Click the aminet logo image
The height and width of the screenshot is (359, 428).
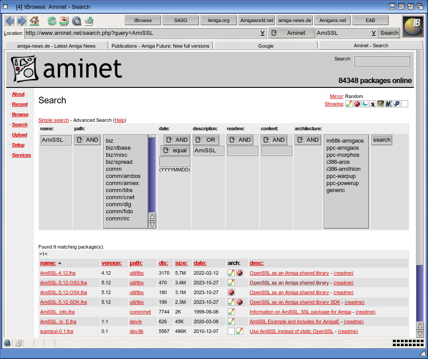pyautogui.click(x=66, y=69)
